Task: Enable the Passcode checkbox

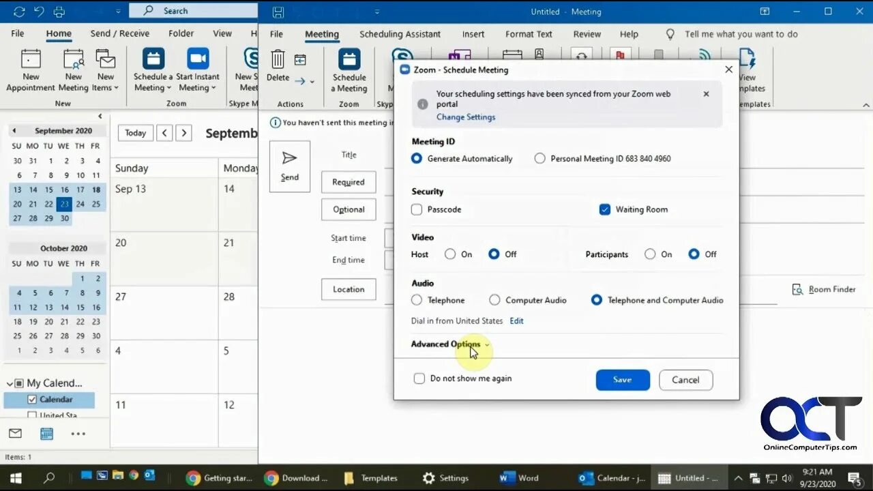Action: pos(417,209)
